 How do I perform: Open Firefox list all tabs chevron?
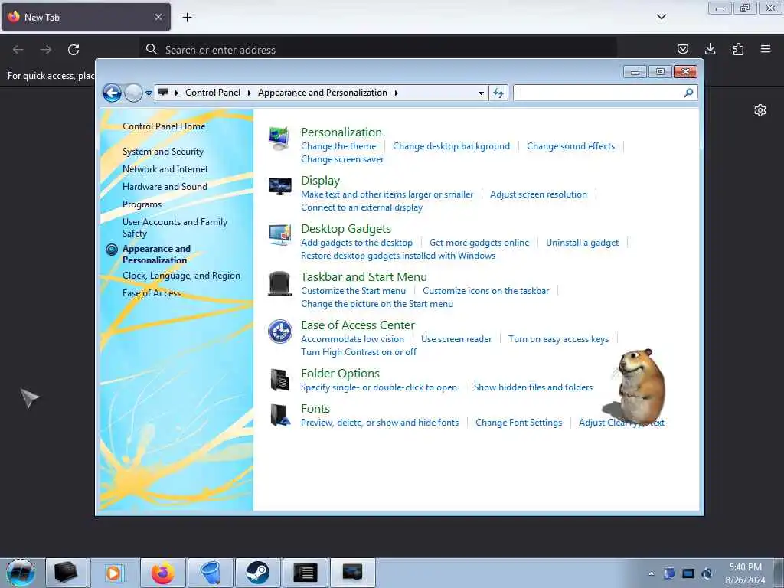(x=661, y=17)
